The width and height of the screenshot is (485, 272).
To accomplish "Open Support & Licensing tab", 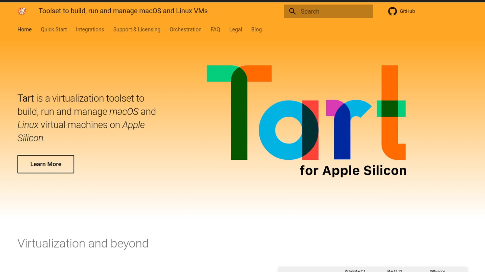I will click(137, 29).
